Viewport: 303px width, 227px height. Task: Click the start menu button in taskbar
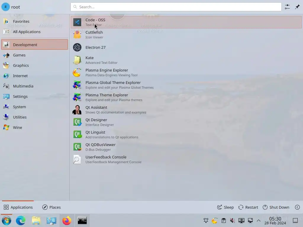7,220
